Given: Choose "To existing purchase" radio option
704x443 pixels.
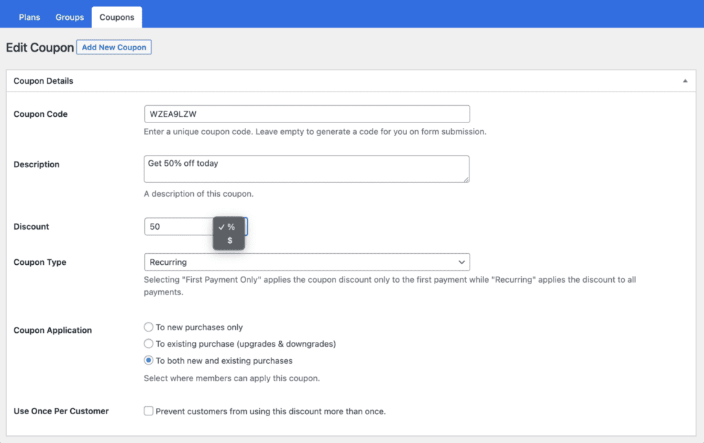Looking at the screenshot, I should pyautogui.click(x=148, y=343).
